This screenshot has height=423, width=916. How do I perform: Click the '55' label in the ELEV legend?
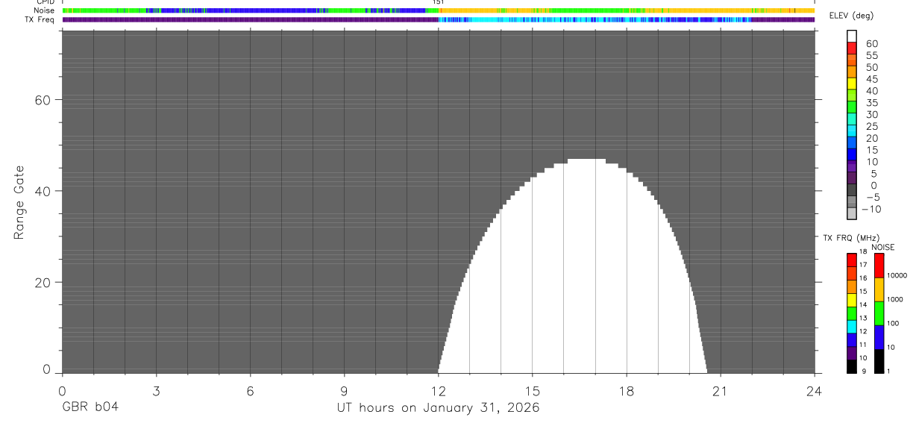872,56
